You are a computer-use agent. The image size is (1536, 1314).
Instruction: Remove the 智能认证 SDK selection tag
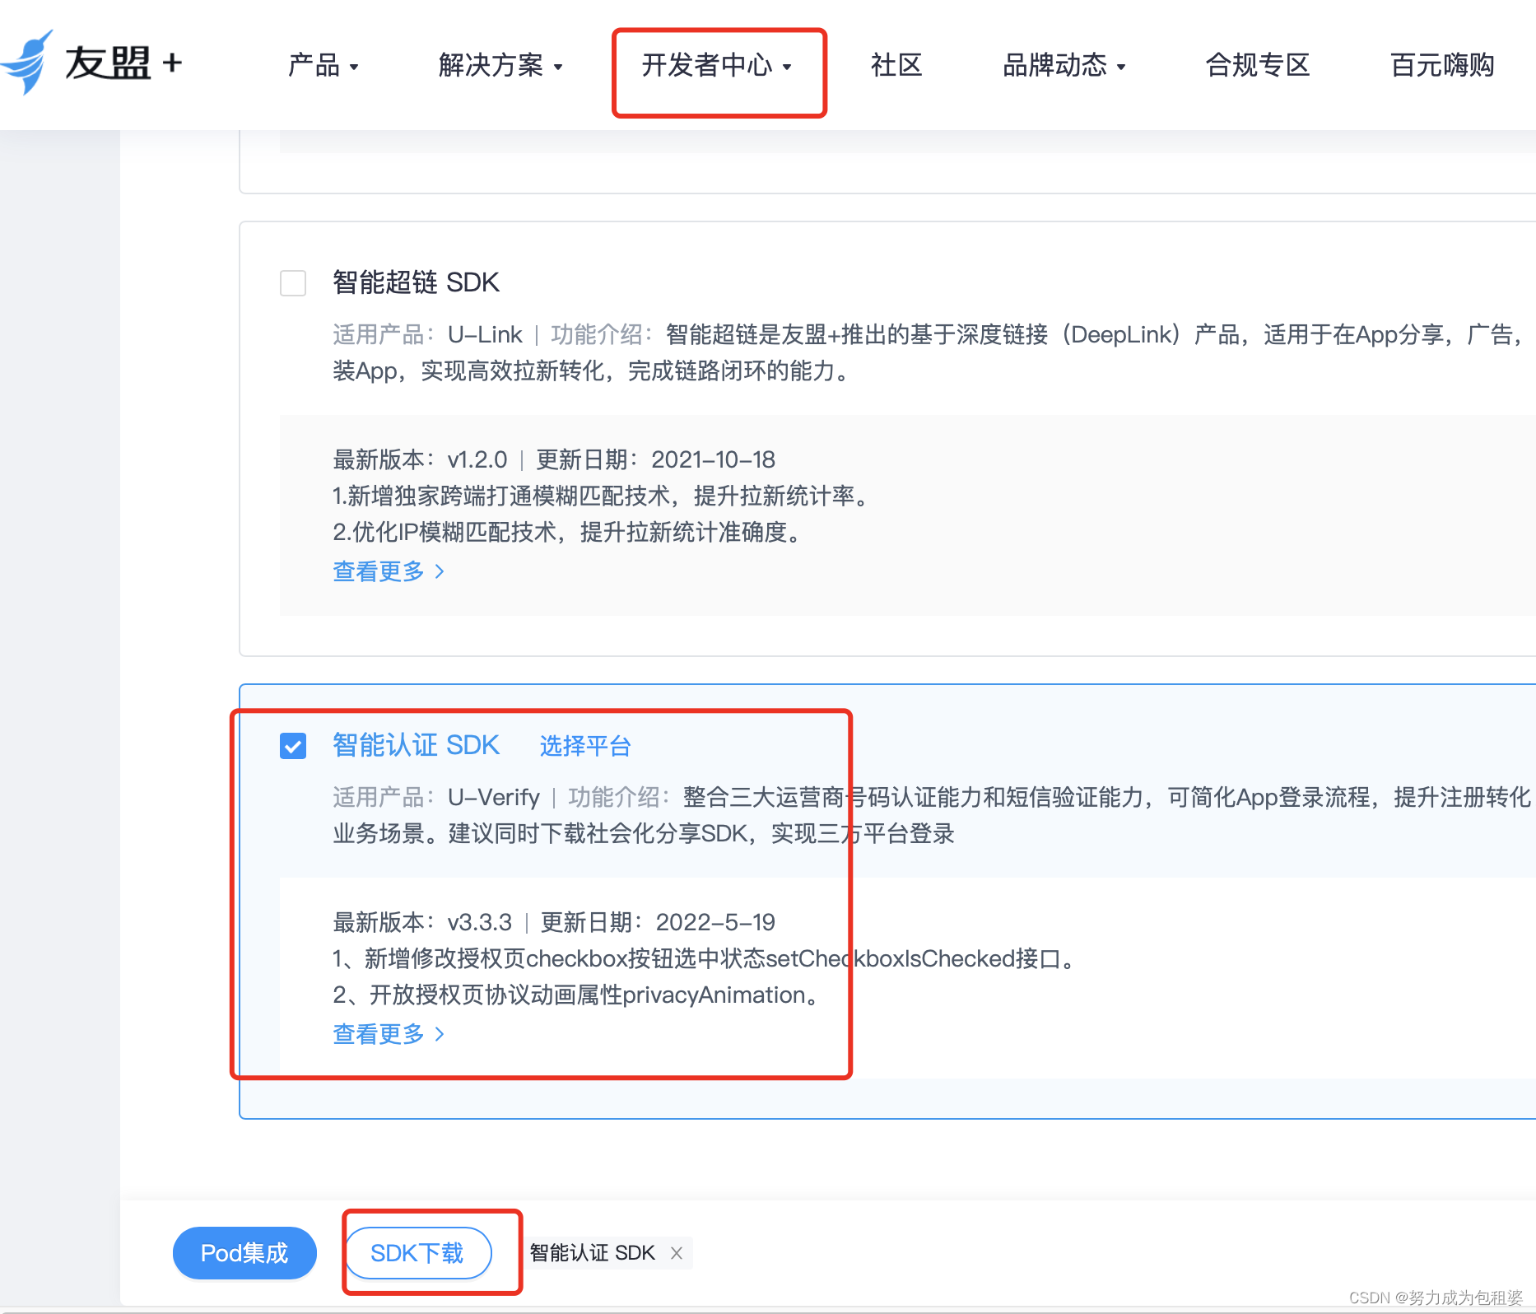coord(677,1252)
